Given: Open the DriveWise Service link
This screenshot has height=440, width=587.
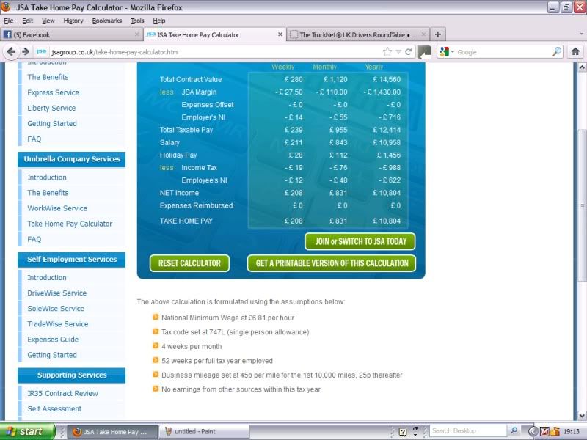Looking at the screenshot, I should tap(57, 293).
